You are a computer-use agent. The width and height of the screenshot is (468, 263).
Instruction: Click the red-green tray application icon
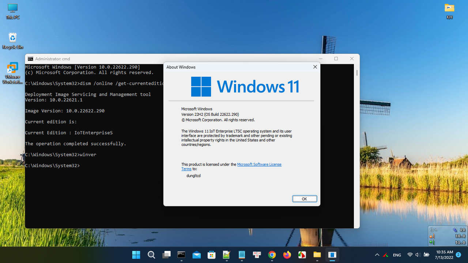pos(386,255)
